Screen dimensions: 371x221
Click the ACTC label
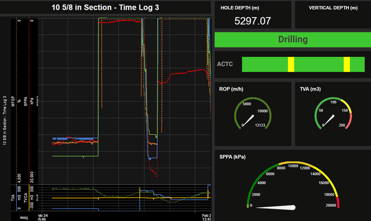click(x=225, y=64)
